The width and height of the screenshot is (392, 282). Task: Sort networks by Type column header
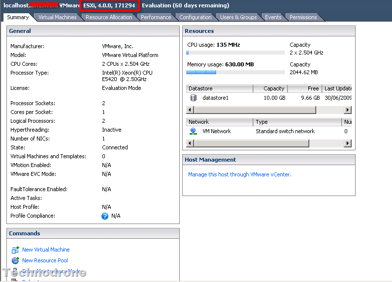point(297,122)
